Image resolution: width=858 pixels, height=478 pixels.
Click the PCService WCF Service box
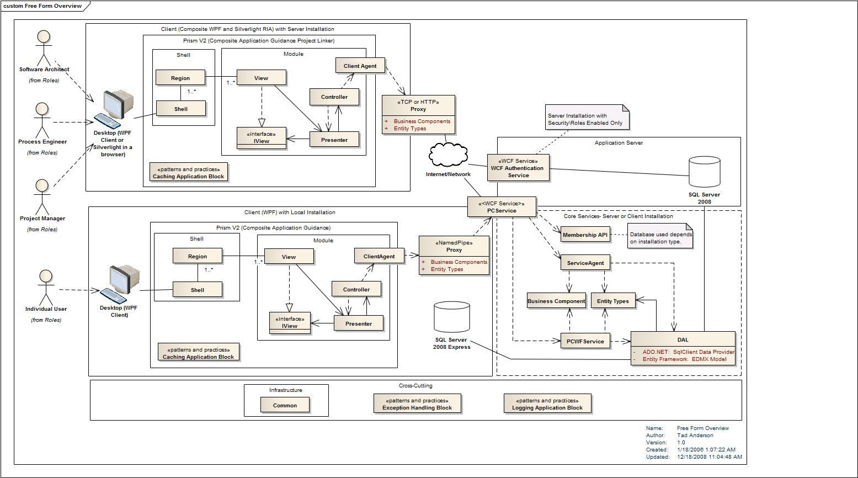coord(502,207)
